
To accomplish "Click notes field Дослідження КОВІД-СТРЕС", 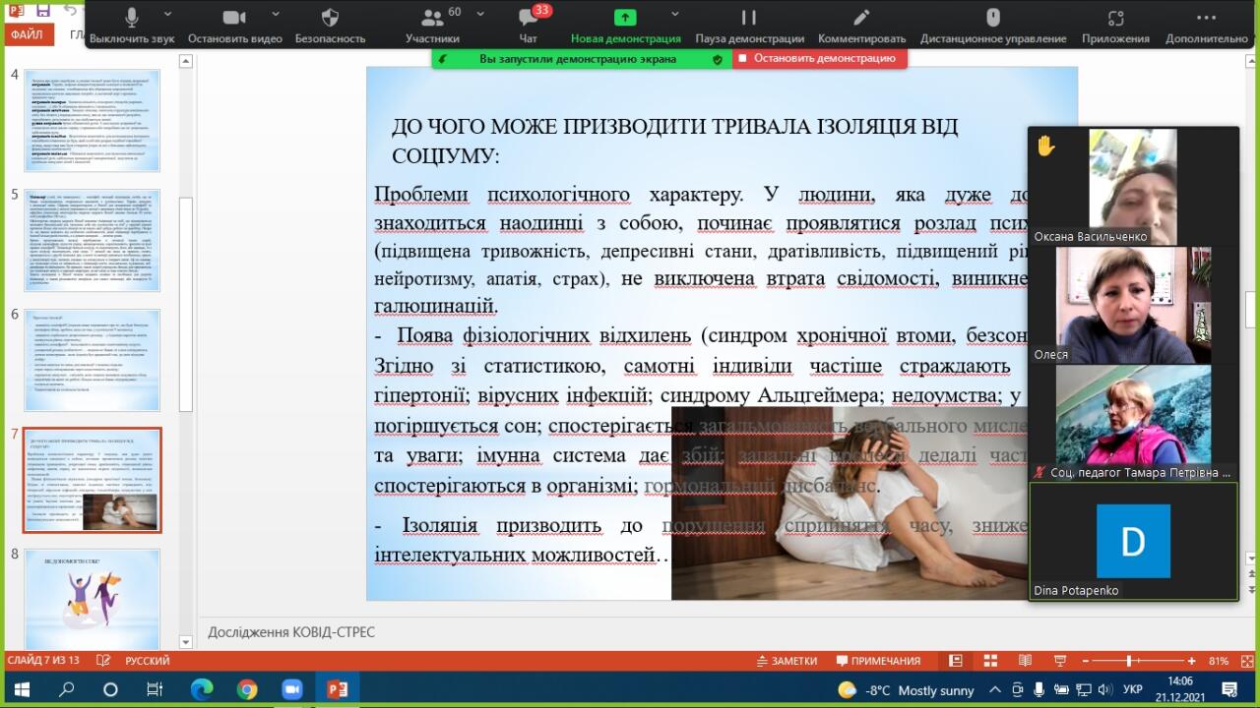I will (x=291, y=632).
